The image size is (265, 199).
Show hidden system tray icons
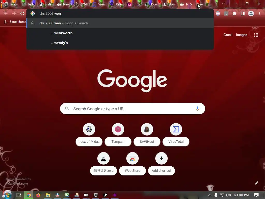(x=210, y=195)
